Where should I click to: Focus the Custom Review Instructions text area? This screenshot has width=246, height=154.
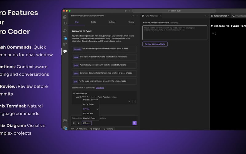(175, 33)
